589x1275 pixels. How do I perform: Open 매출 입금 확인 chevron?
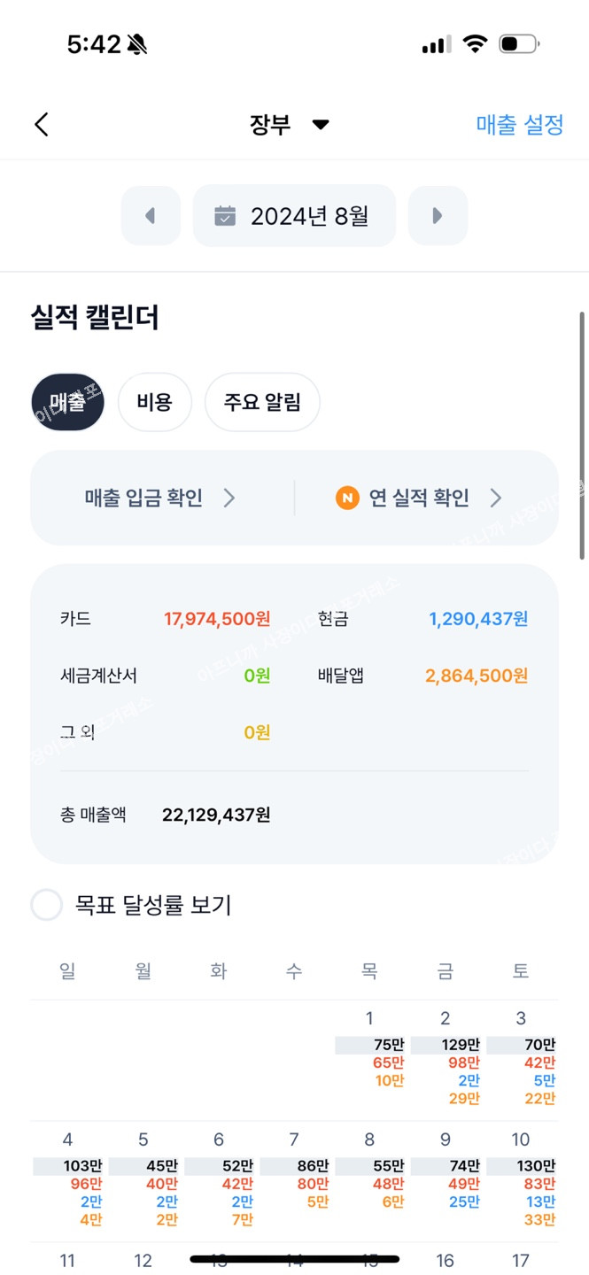(229, 498)
